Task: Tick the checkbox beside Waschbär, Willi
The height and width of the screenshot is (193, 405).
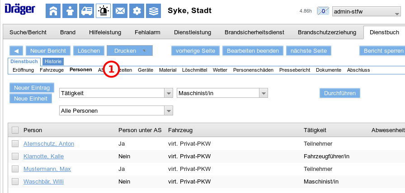Action: tap(15, 182)
